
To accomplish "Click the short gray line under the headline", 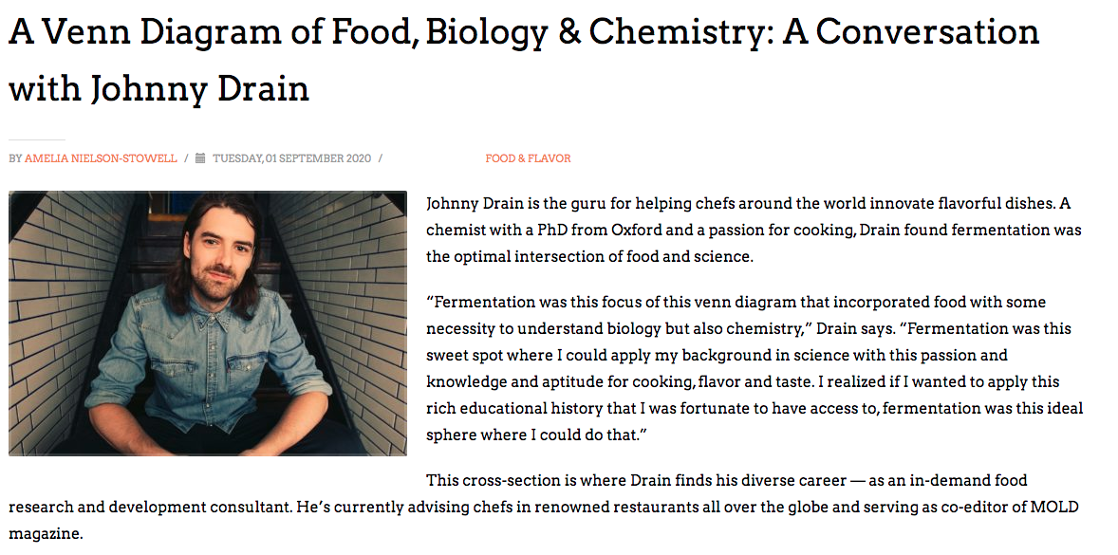I will pyautogui.click(x=36, y=139).
